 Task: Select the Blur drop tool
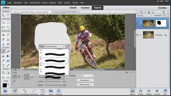point(3,44)
